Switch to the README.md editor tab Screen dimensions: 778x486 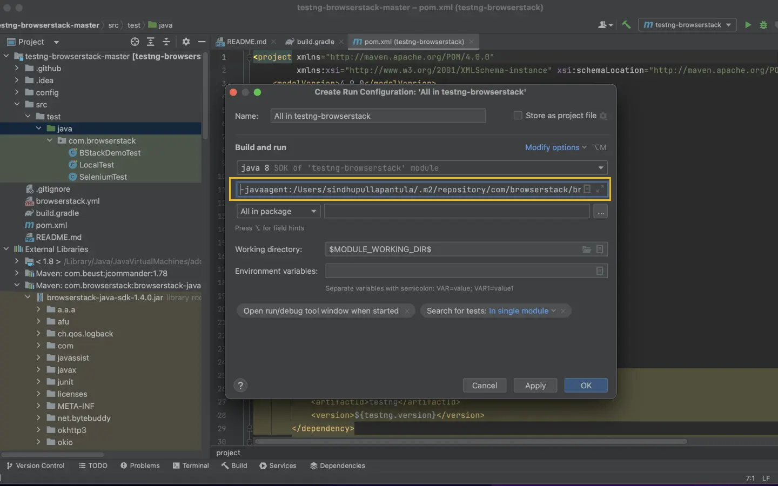246,42
